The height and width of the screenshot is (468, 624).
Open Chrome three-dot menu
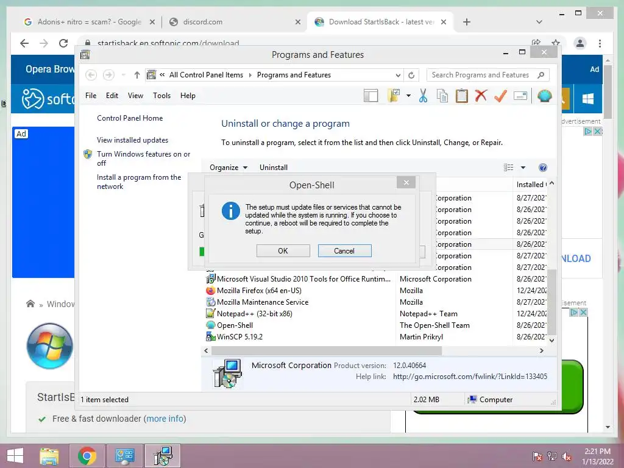(600, 43)
